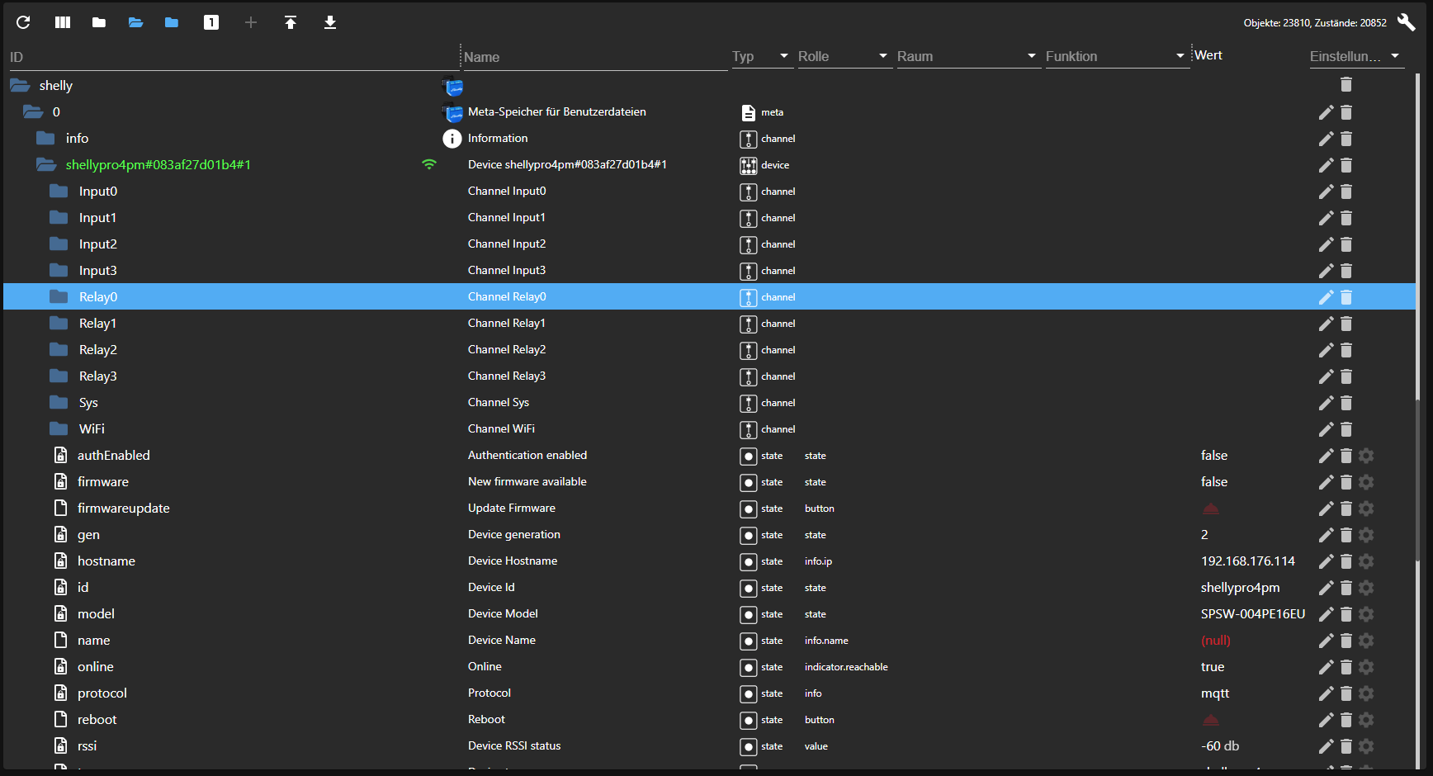Collapse all folders using closed folder icon
Screen dimensions: 1433x776
[x=99, y=22]
